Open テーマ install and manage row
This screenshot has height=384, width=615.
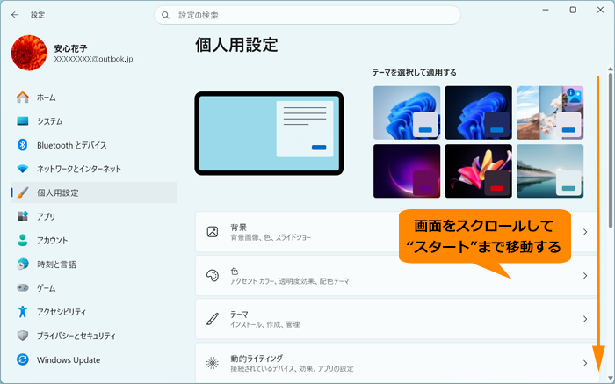point(396,319)
